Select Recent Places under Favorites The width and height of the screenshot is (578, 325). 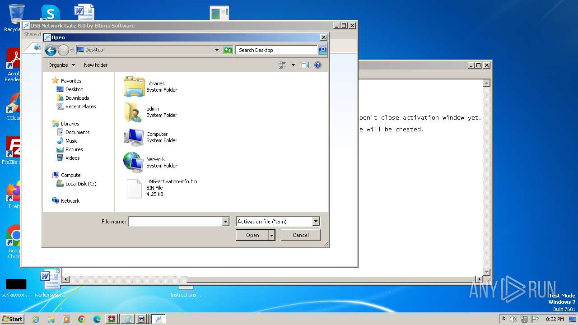(x=81, y=107)
